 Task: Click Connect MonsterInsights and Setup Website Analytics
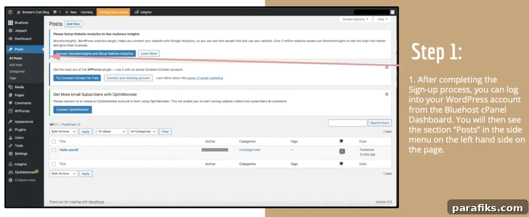point(95,54)
